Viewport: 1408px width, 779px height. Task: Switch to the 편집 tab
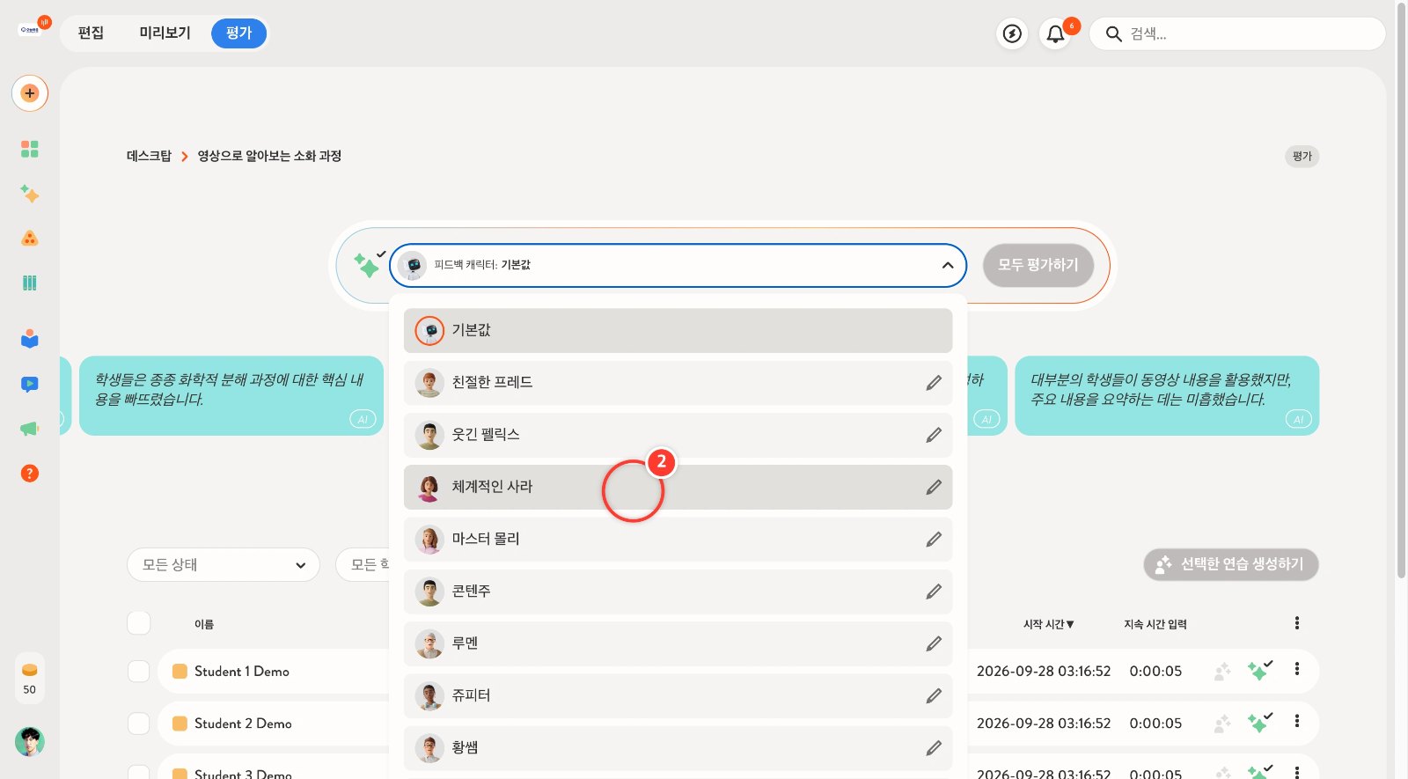pyautogui.click(x=91, y=33)
